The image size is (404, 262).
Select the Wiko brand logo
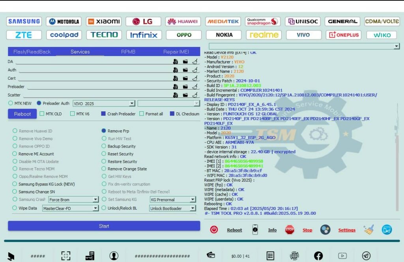pyautogui.click(x=382, y=35)
